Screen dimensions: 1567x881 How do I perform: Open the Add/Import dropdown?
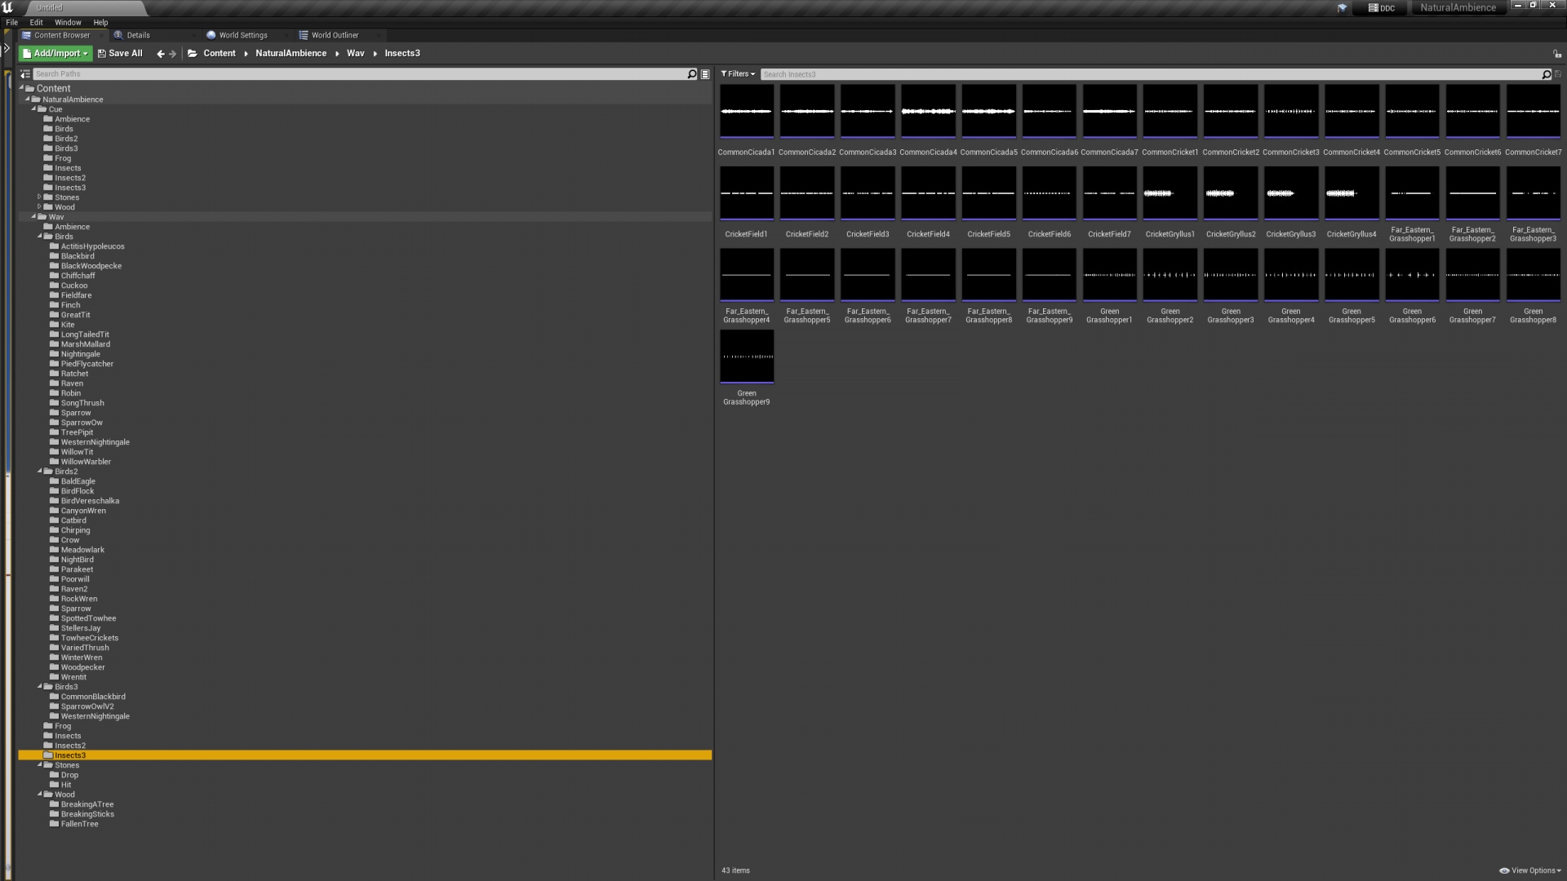coord(55,54)
